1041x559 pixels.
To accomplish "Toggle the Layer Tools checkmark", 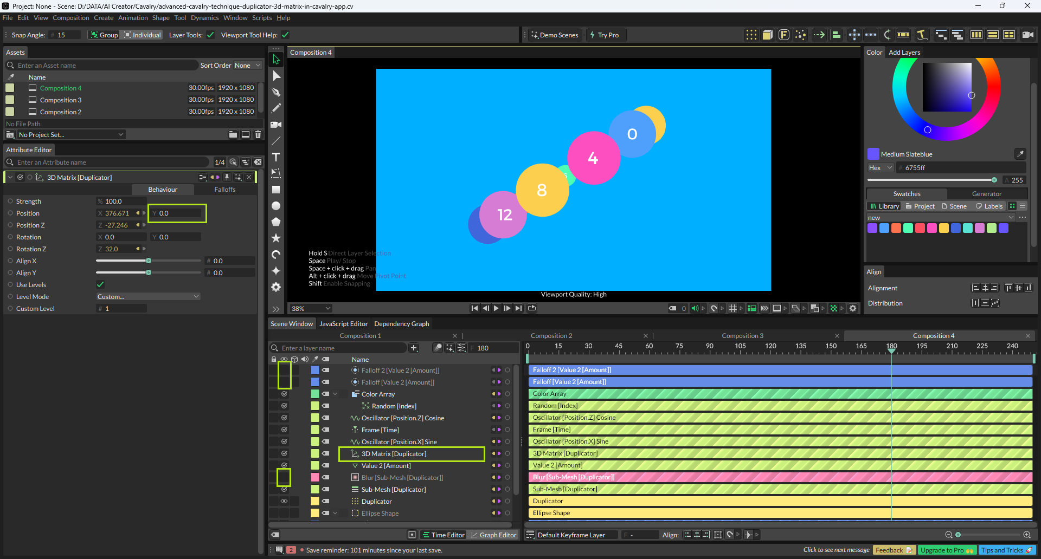I will coord(210,35).
